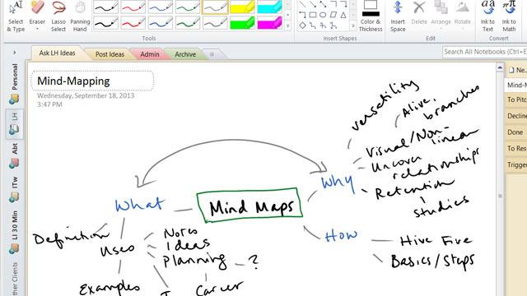Choose the Eraser tool

37,13
